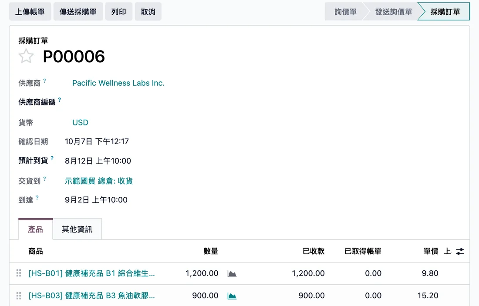
Task: Cancel the order with 取消 button
Action: [148, 12]
